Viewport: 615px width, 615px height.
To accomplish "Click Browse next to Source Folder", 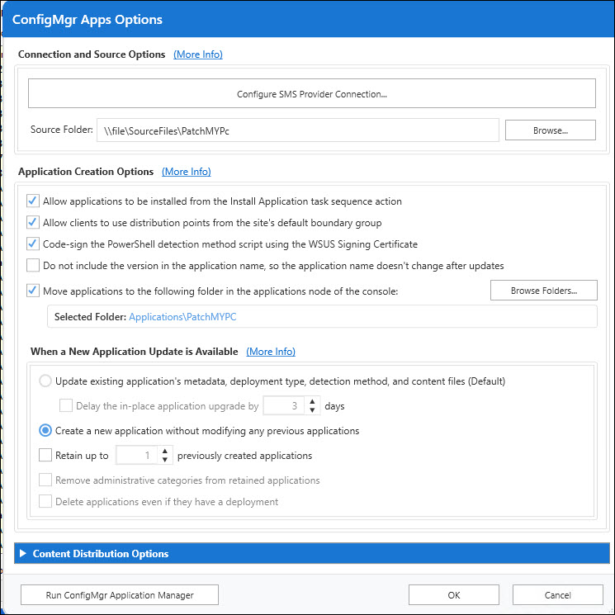I will [x=550, y=130].
